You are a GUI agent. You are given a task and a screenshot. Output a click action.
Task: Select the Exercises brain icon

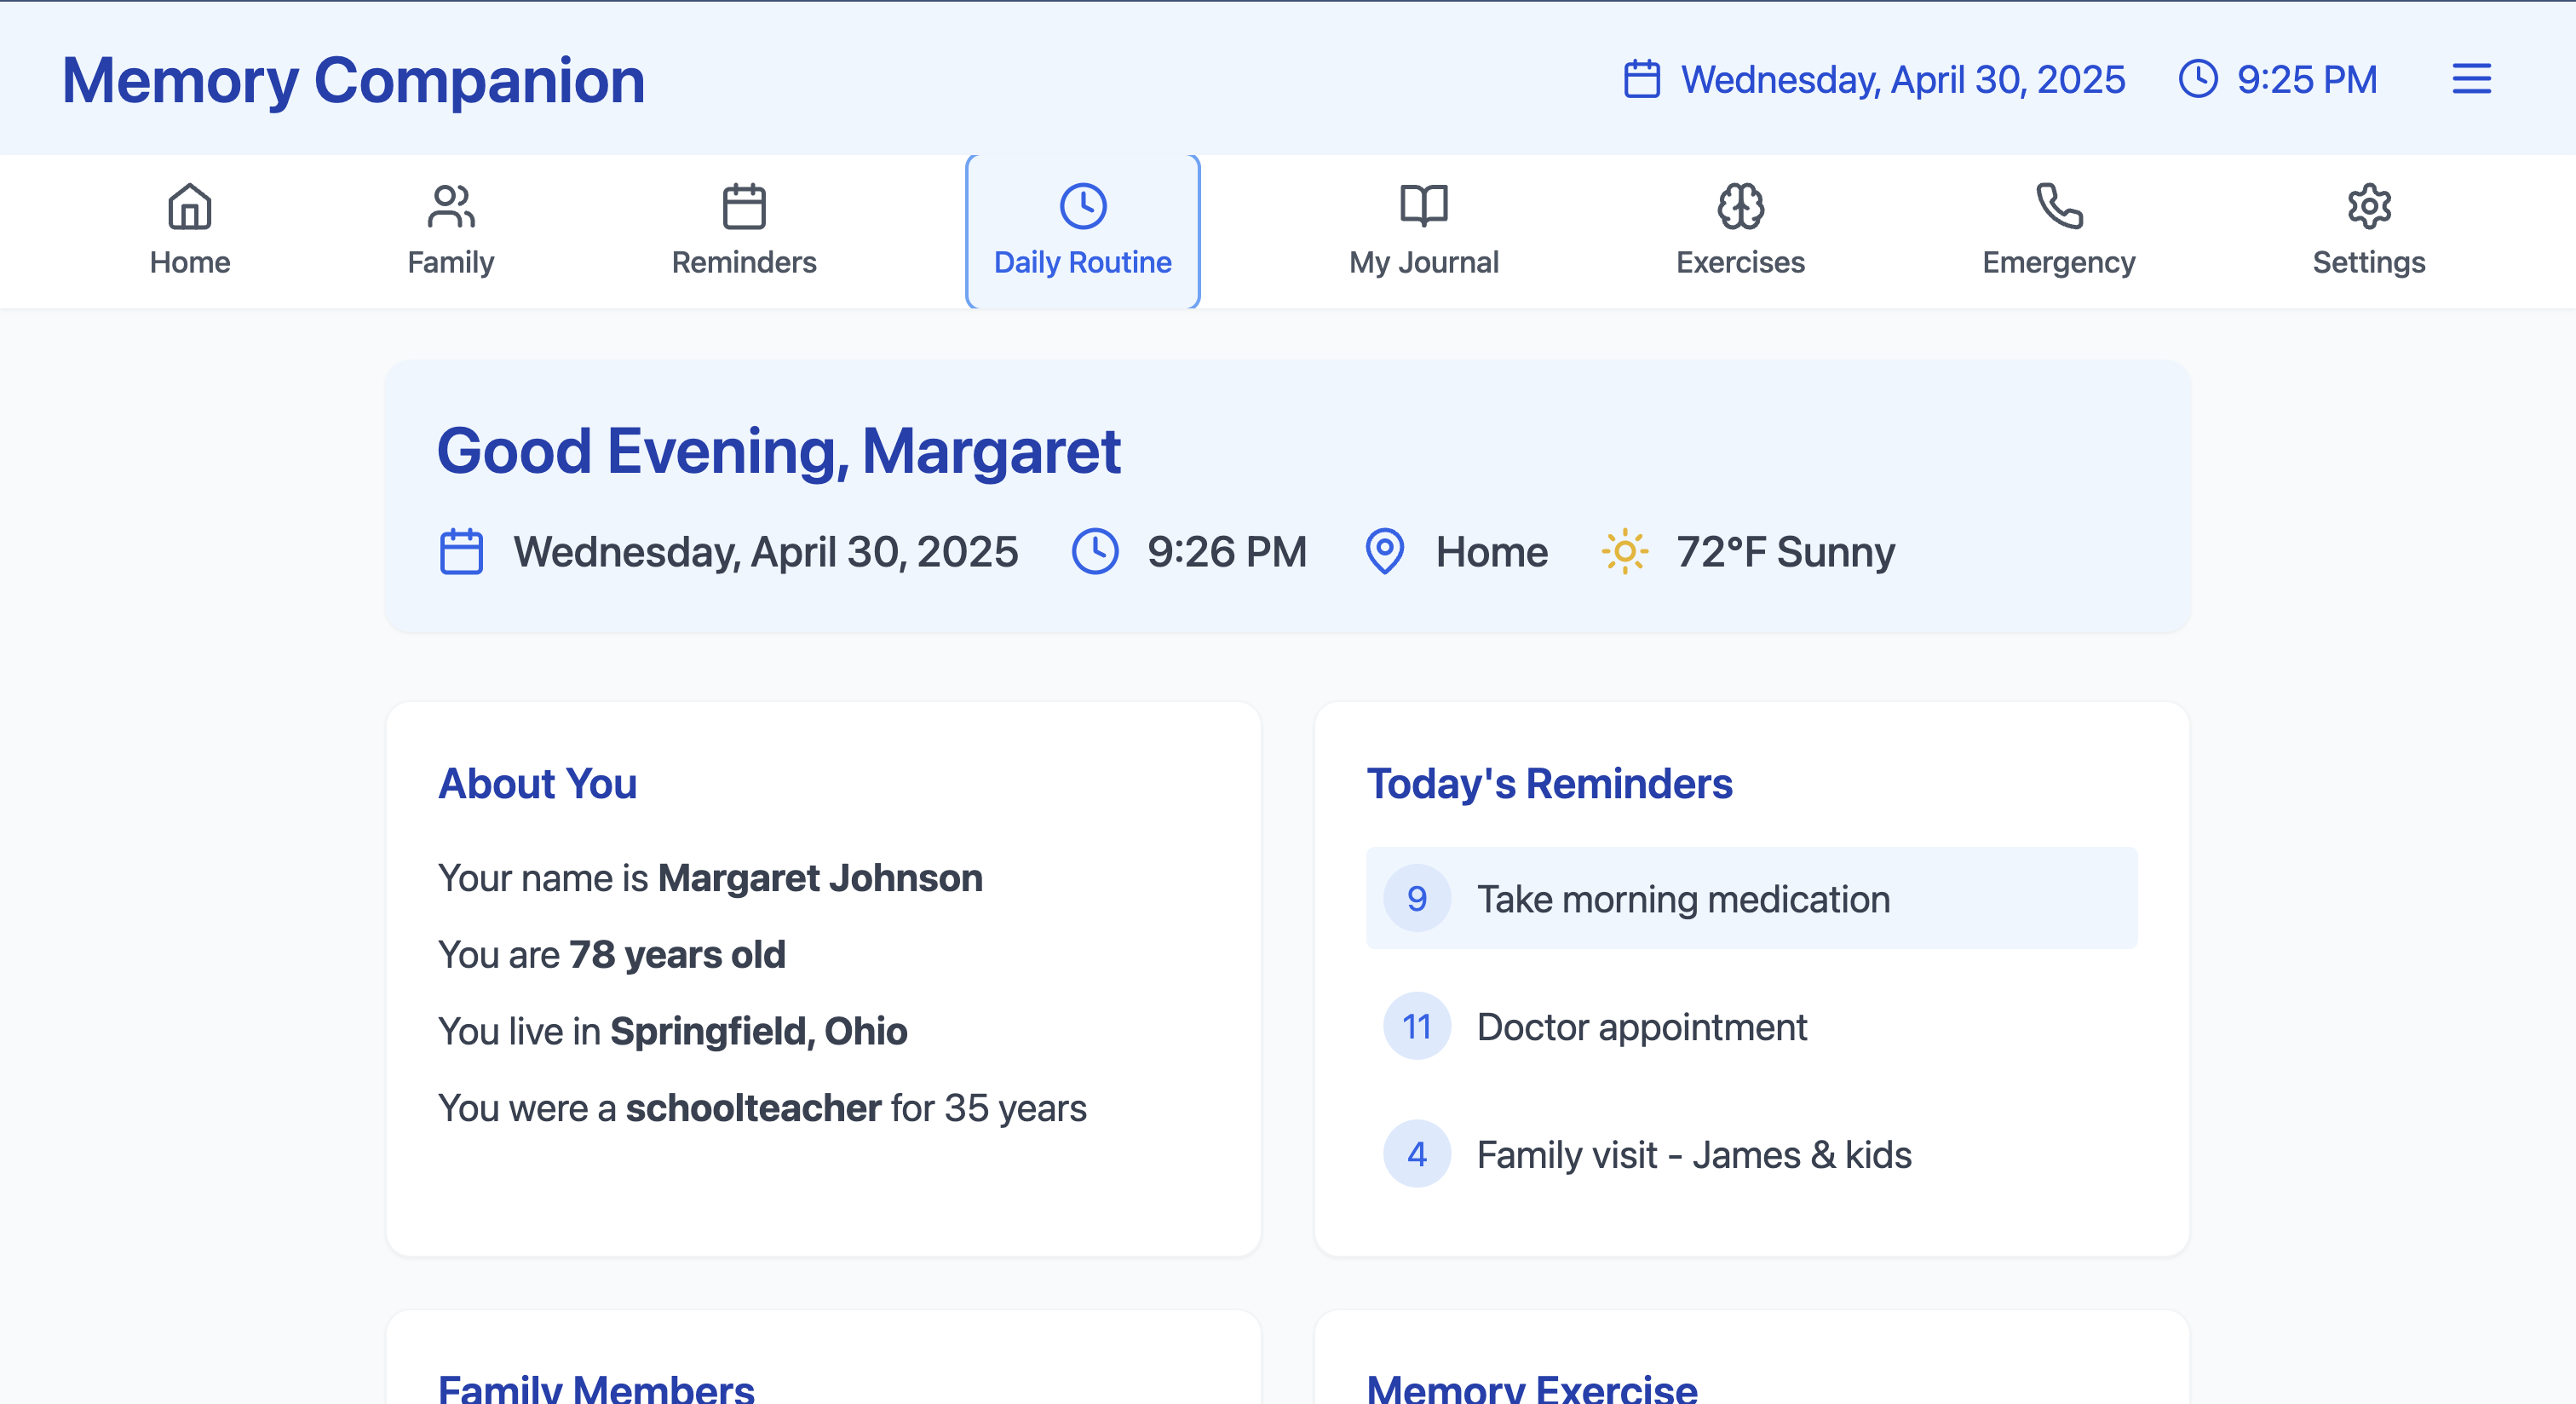(x=1740, y=207)
